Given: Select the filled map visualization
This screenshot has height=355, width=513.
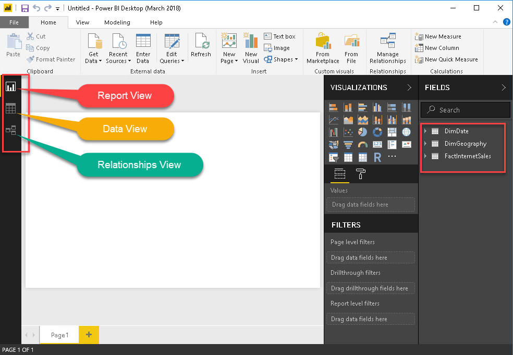Looking at the screenshot, I should click(333, 144).
